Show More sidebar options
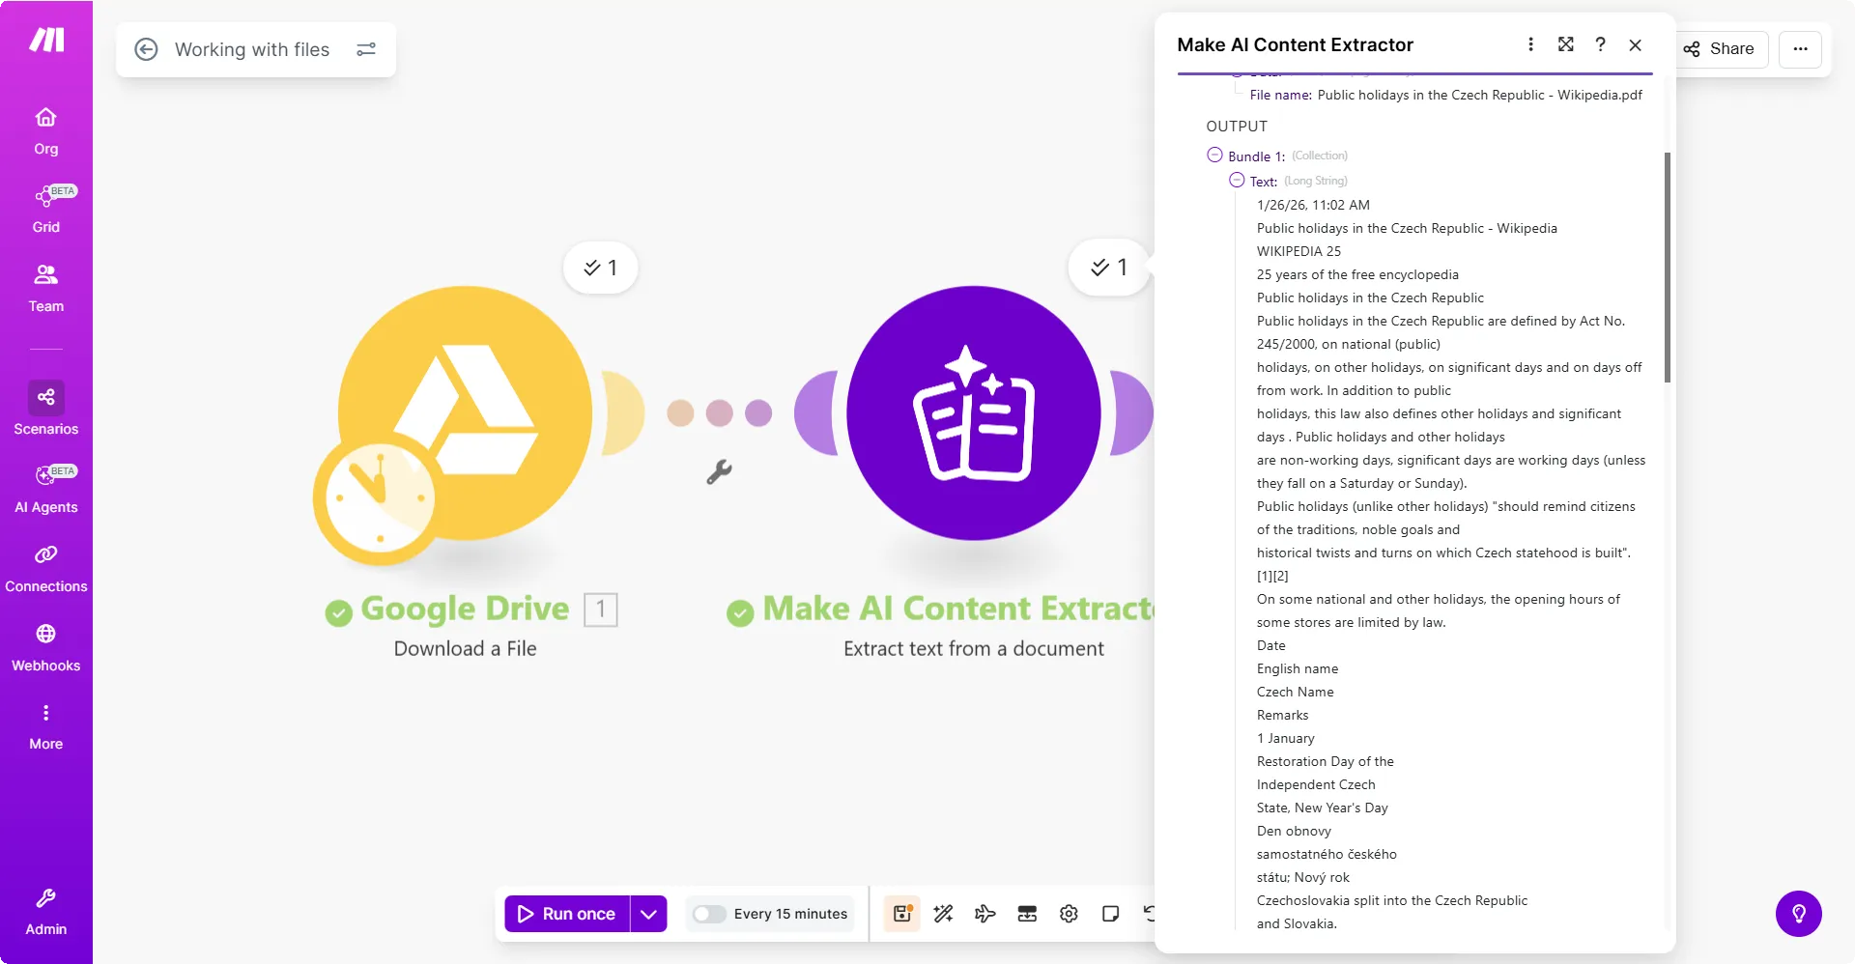The width and height of the screenshot is (1855, 964). click(x=46, y=726)
